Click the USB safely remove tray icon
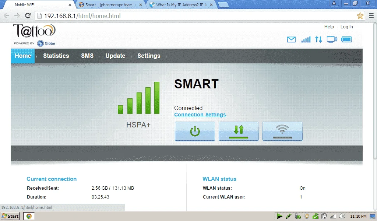Screen dimensions: 377x221 coord(297,217)
